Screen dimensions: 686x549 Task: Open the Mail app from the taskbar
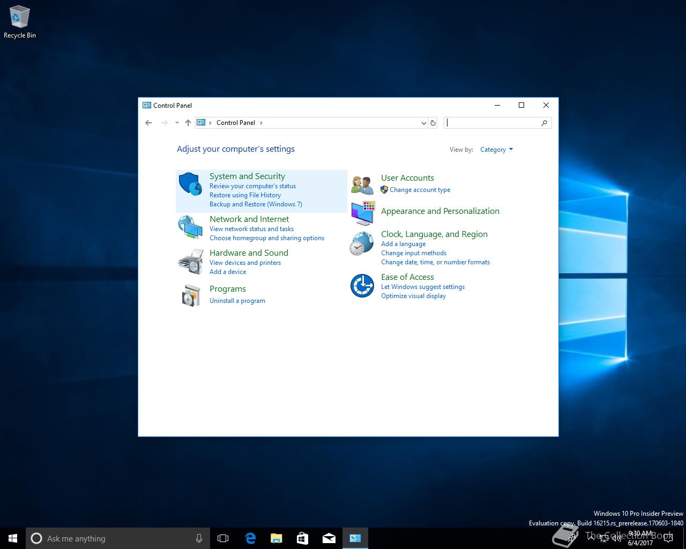[x=329, y=538]
